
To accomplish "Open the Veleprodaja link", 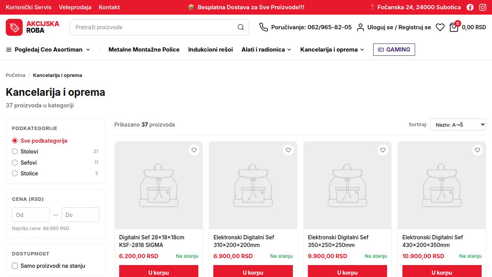I will pos(75,7).
